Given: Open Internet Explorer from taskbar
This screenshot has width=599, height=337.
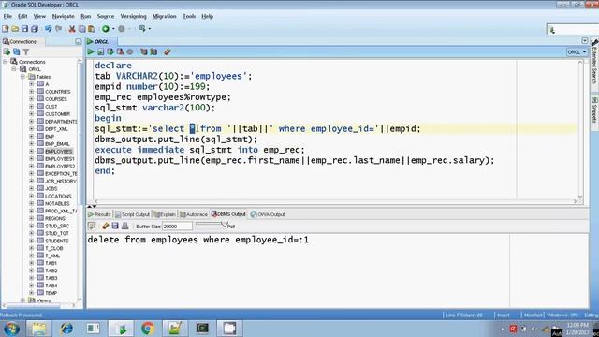Looking at the screenshot, I should (x=66, y=329).
